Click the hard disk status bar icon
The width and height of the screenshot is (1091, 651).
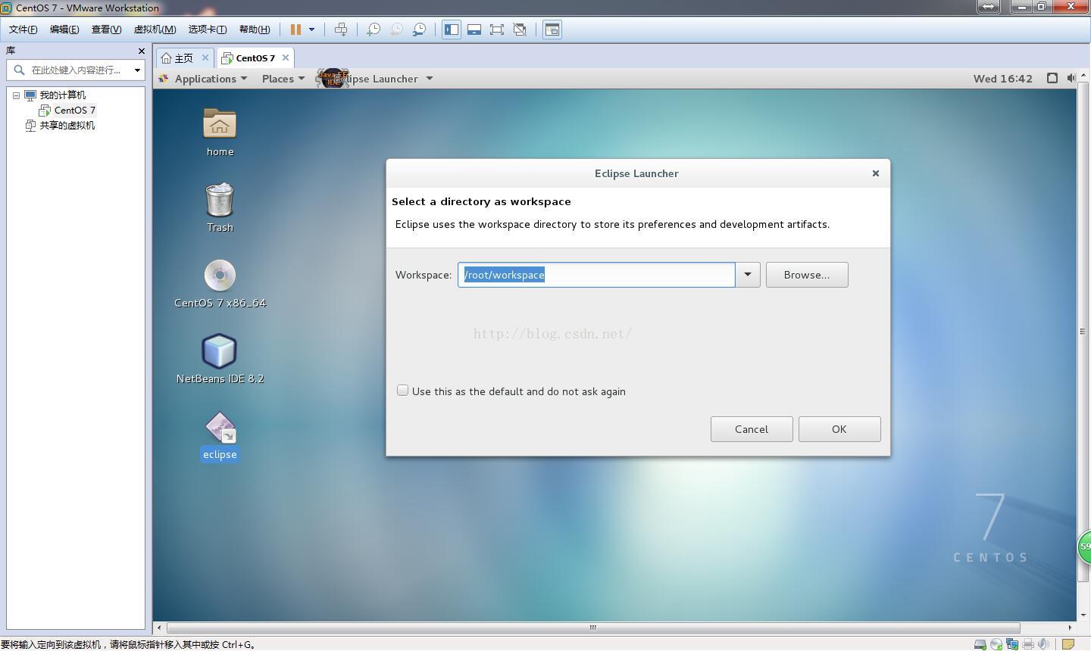coord(980,644)
